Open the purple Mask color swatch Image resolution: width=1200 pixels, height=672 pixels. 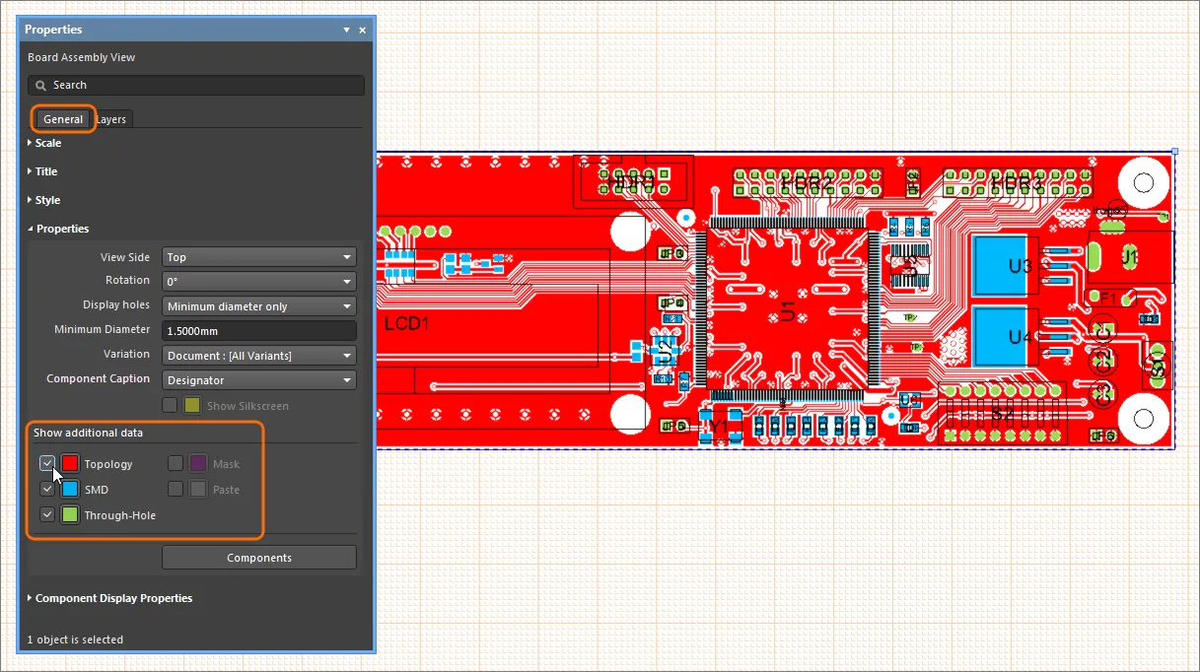click(198, 463)
